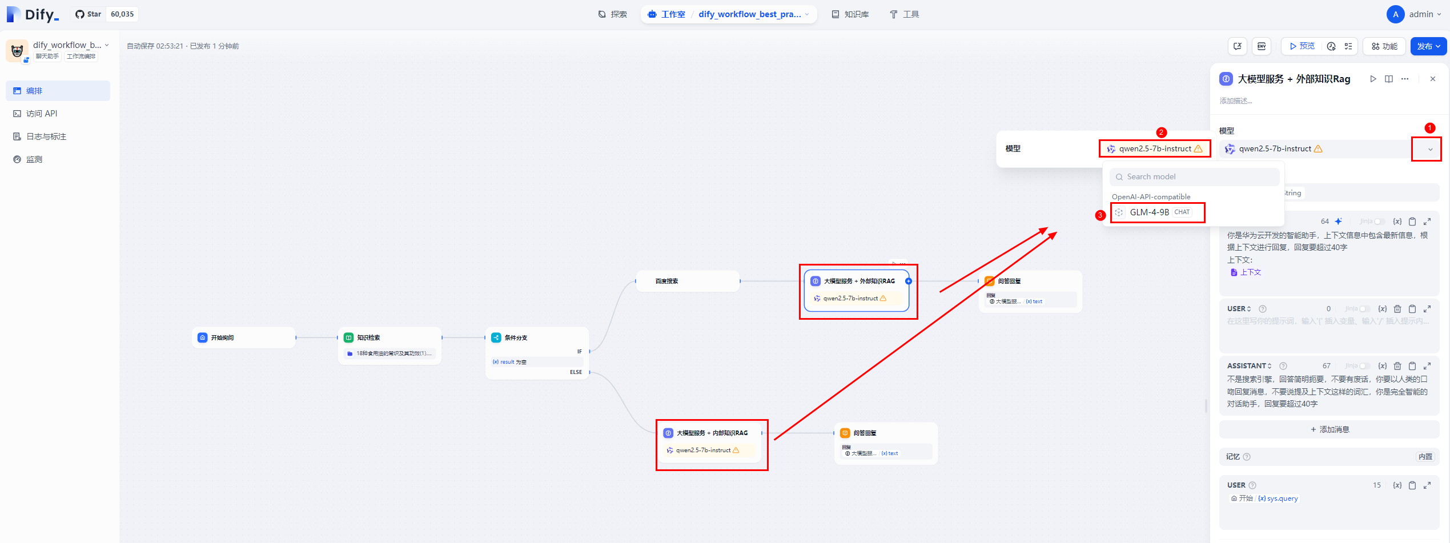The width and height of the screenshot is (1450, 543).
Task: Select the 开始询问 start node
Action: pyautogui.click(x=244, y=337)
